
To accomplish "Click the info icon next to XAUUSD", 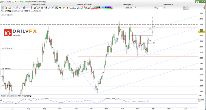I will coord(13,2).
